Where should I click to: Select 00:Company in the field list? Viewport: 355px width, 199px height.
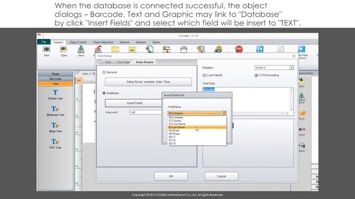[x=196, y=117]
